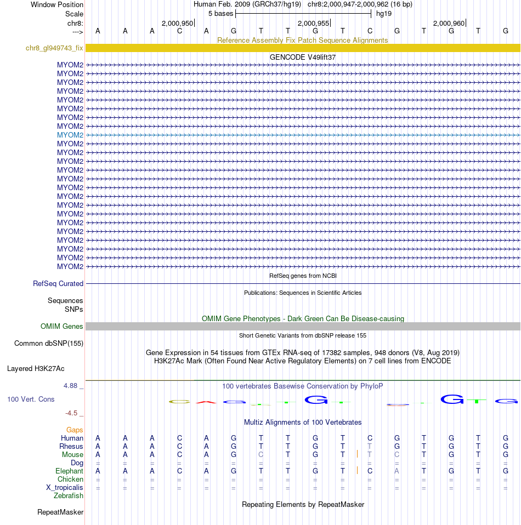This screenshot has height=525, width=521.
Task: Click the chr8:2,000,947-2,000,962 (16 bp) position text
Action: [x=360, y=4]
